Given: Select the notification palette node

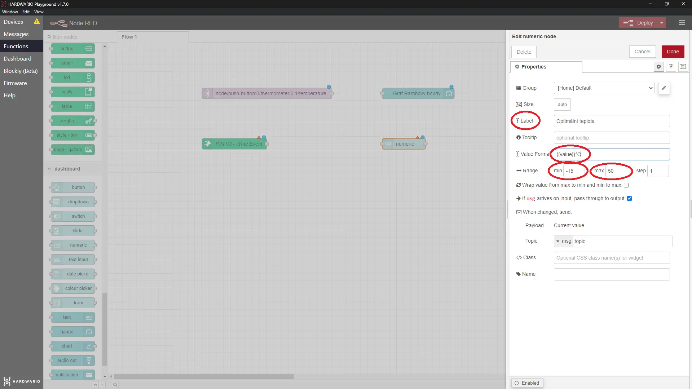Looking at the screenshot, I should [73, 375].
